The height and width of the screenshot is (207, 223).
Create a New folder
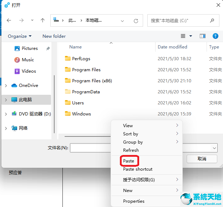[54, 36]
